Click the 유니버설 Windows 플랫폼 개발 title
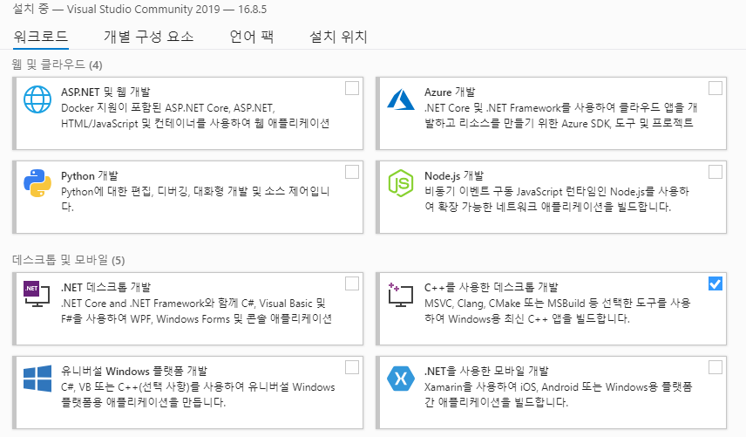 [134, 372]
